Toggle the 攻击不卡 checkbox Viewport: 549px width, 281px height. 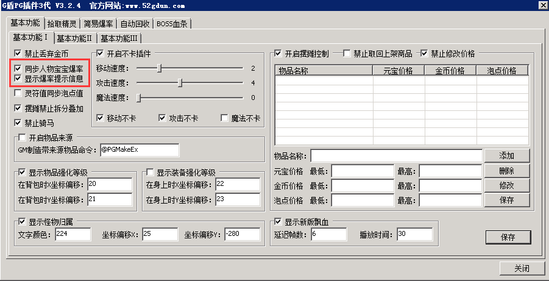162,118
